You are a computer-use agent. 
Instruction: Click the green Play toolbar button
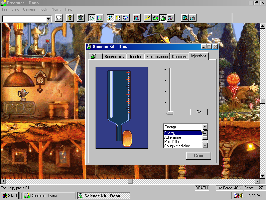(92, 18)
